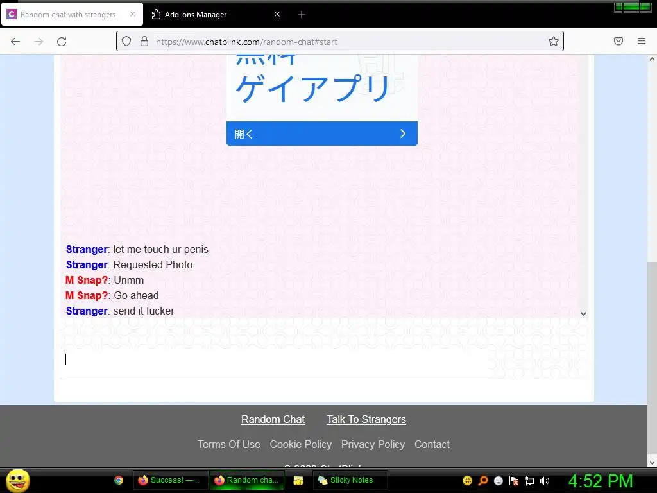Click the yellow round tray icon
This screenshot has width=657, height=493.
[467, 481]
